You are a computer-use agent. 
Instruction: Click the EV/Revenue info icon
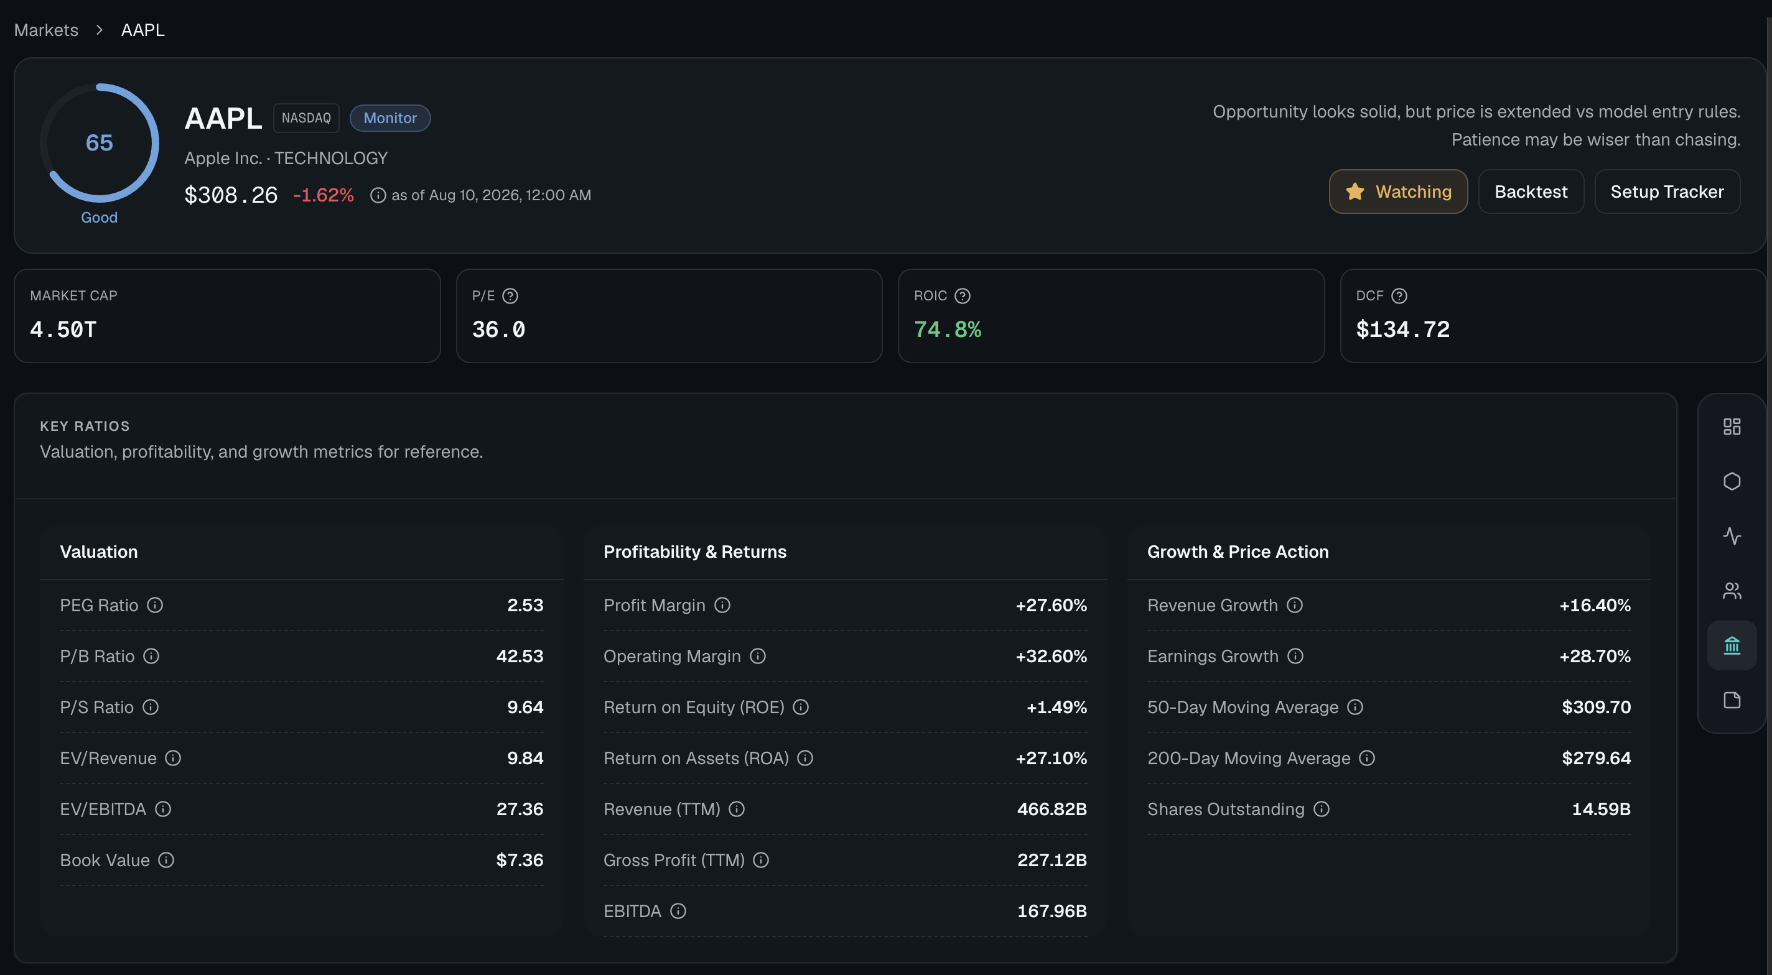coord(174,758)
